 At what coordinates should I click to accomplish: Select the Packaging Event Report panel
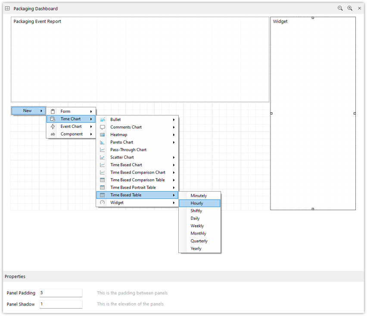point(140,59)
